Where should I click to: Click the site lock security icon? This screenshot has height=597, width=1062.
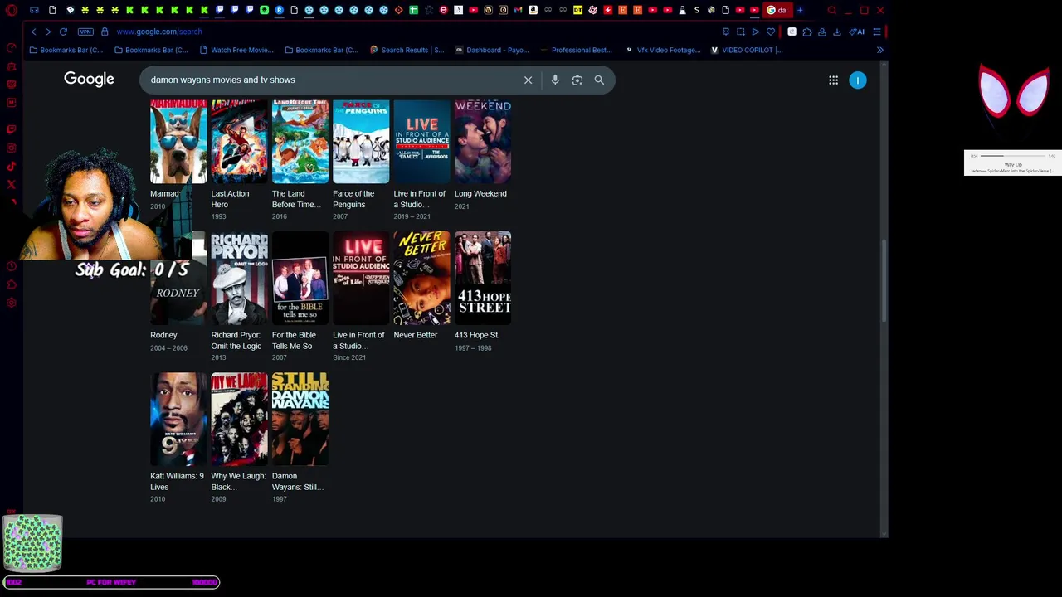click(x=105, y=32)
